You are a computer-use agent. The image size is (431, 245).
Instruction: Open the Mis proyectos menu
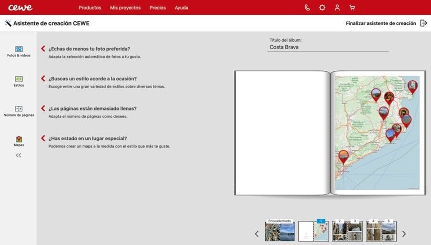[x=125, y=8]
